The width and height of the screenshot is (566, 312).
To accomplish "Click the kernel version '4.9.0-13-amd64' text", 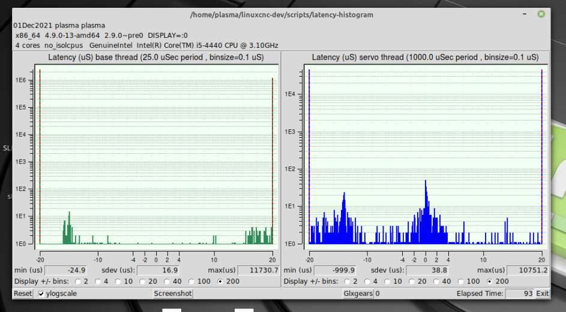I will pyautogui.click(x=72, y=35).
